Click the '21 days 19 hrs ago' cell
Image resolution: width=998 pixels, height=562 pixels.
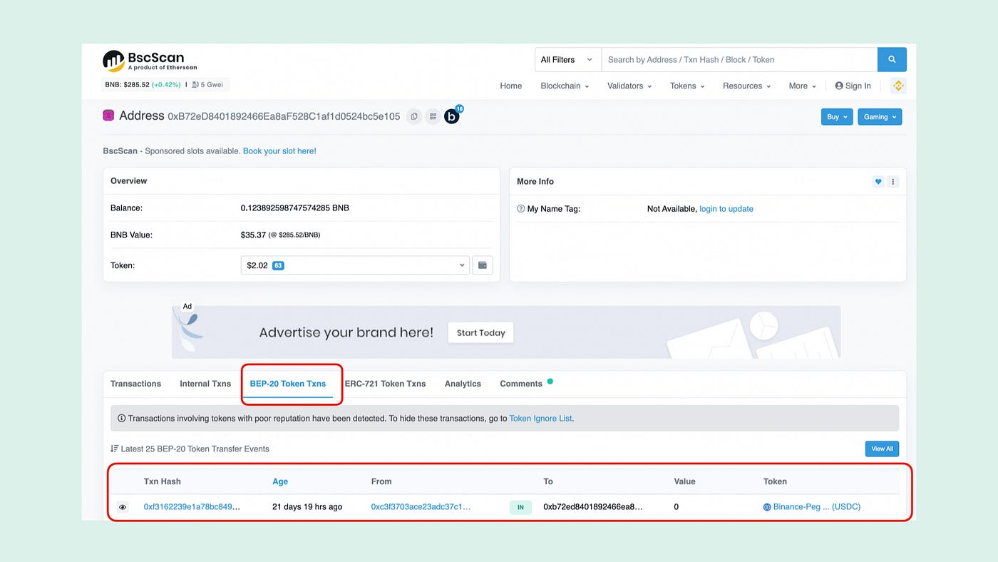307,507
